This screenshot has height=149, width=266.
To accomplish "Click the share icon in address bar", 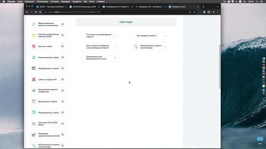I will (190, 12).
